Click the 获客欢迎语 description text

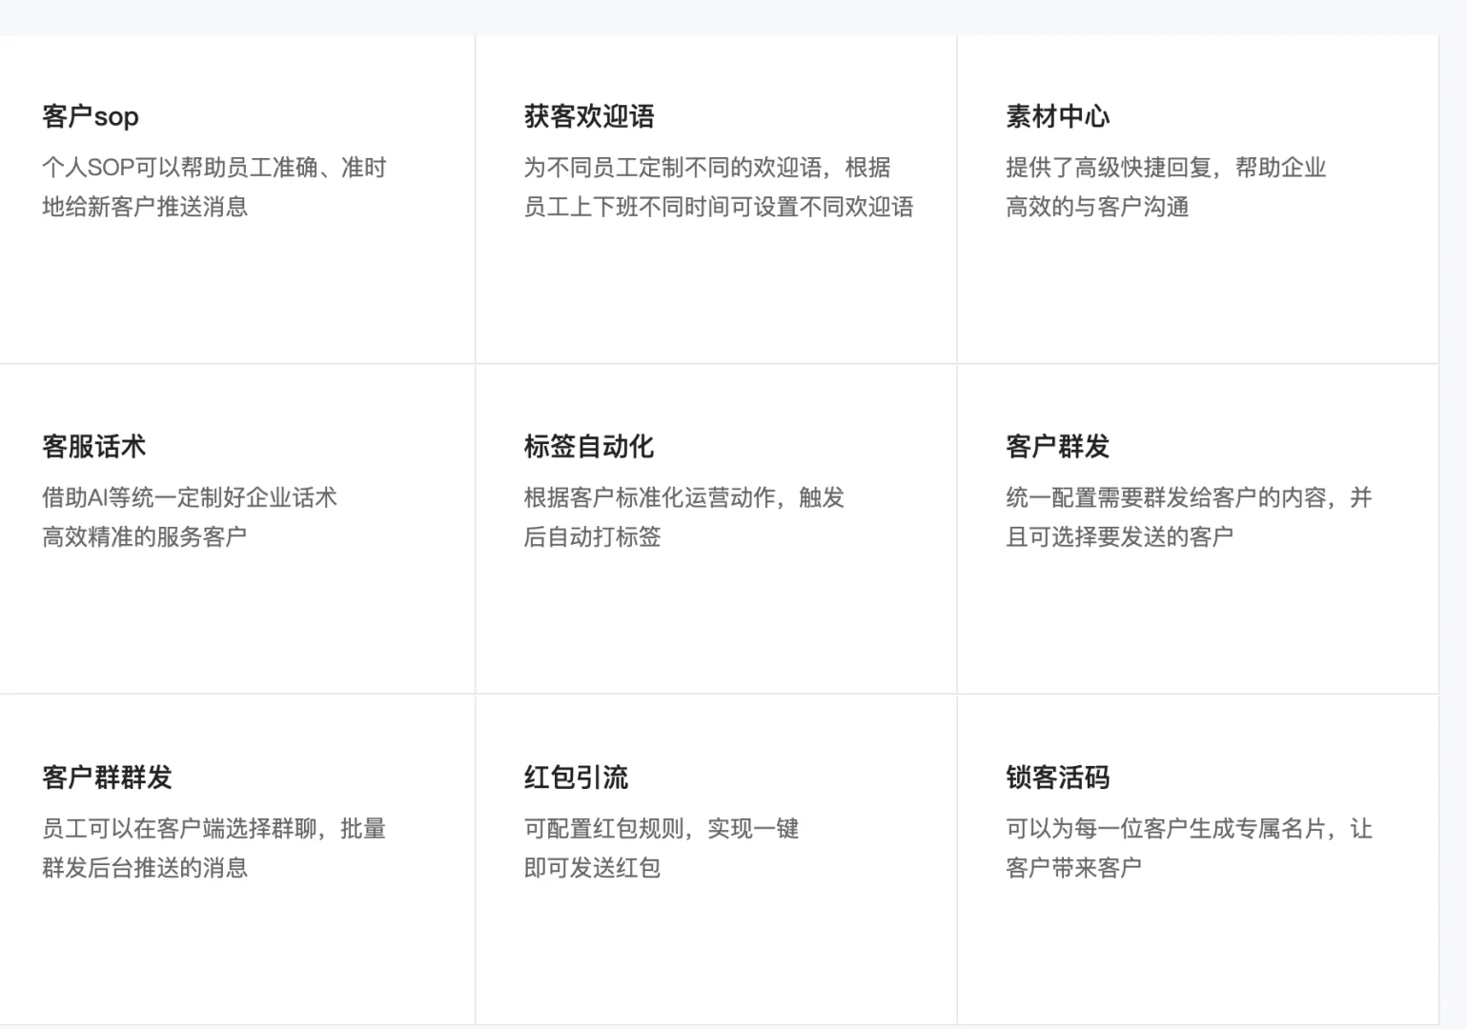[718, 187]
